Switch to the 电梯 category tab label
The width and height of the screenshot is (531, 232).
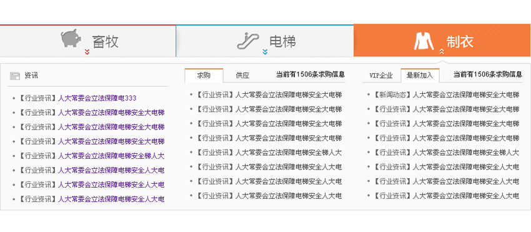(283, 41)
